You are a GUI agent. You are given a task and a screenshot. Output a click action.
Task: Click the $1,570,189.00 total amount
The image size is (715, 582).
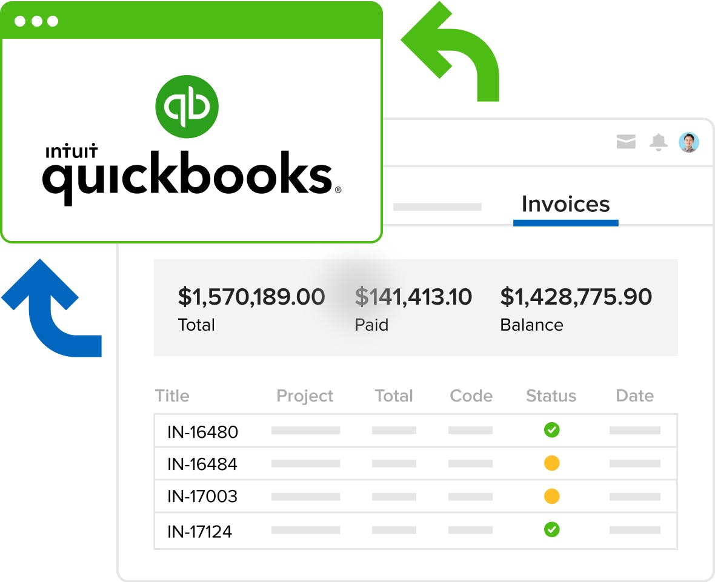pos(251,297)
